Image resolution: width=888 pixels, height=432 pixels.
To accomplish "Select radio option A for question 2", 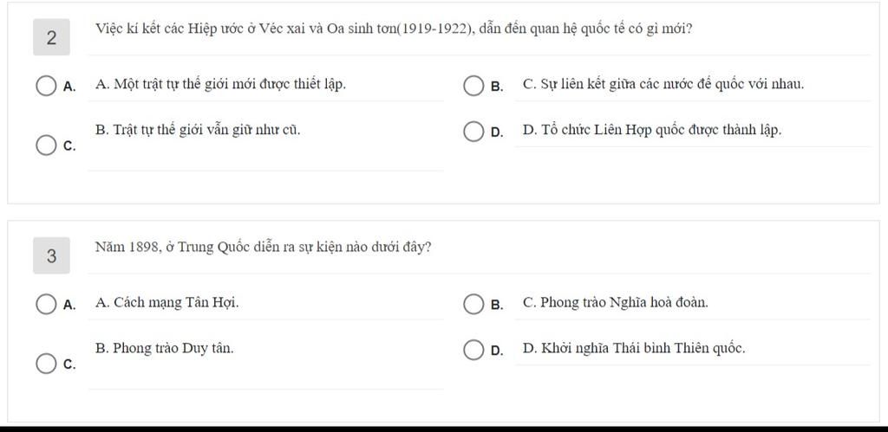I will [x=46, y=87].
